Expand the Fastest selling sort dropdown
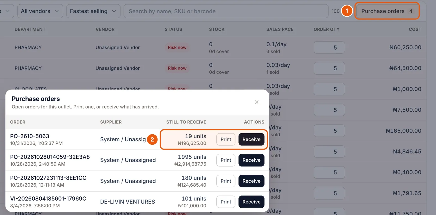Screen dimensions: 436x215 pos(93,11)
